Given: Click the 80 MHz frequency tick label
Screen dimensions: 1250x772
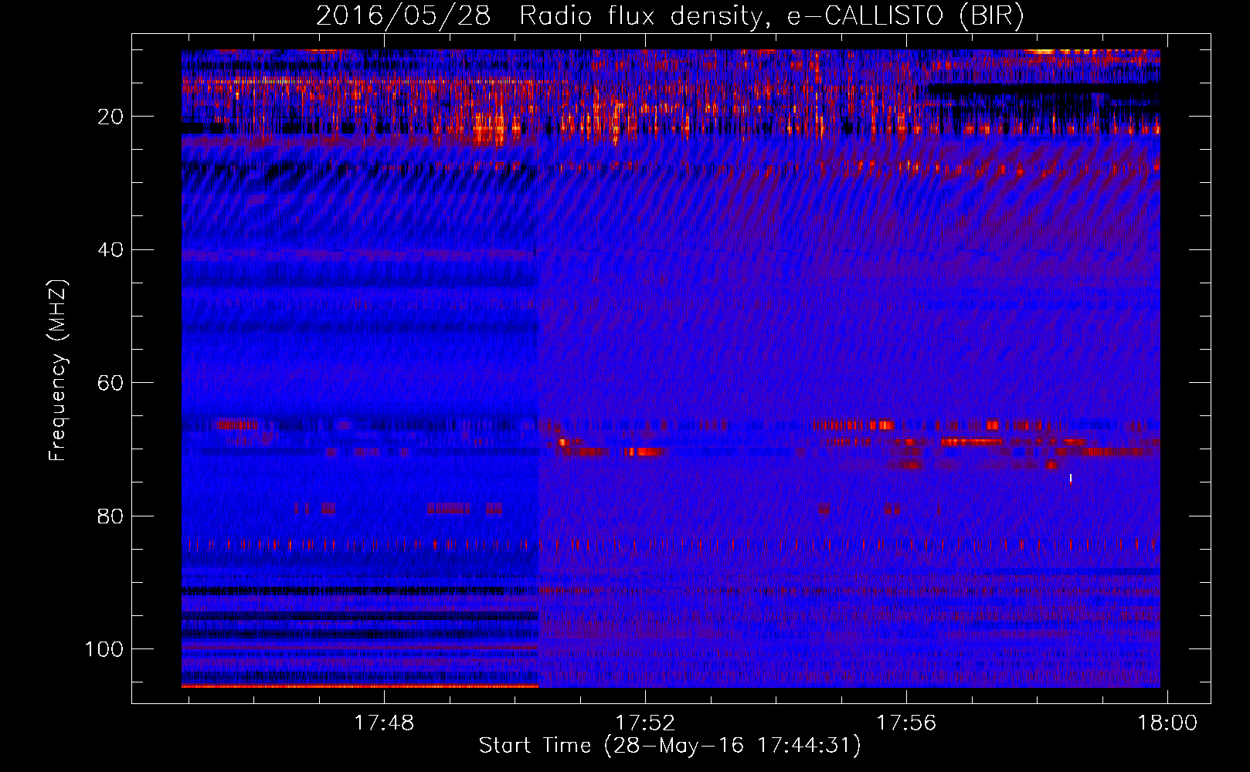Looking at the screenshot, I should coord(110,516).
